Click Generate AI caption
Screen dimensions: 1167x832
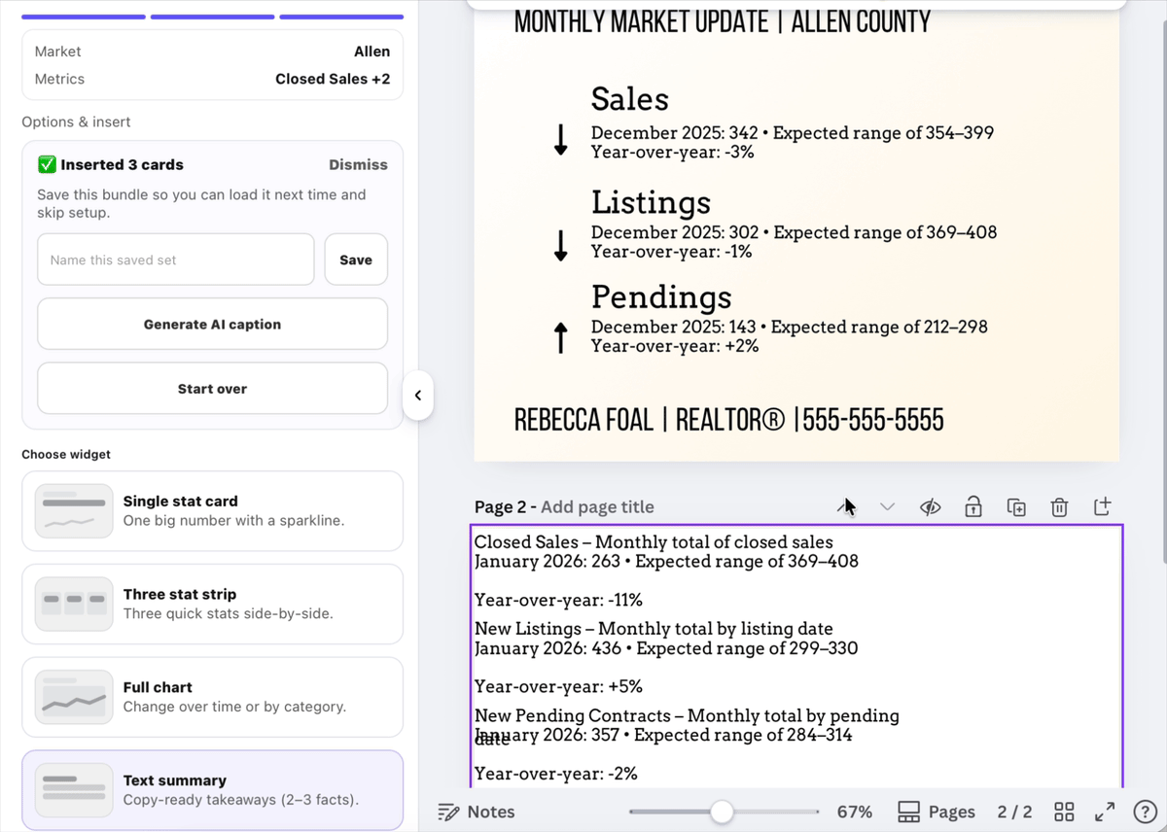tap(212, 323)
